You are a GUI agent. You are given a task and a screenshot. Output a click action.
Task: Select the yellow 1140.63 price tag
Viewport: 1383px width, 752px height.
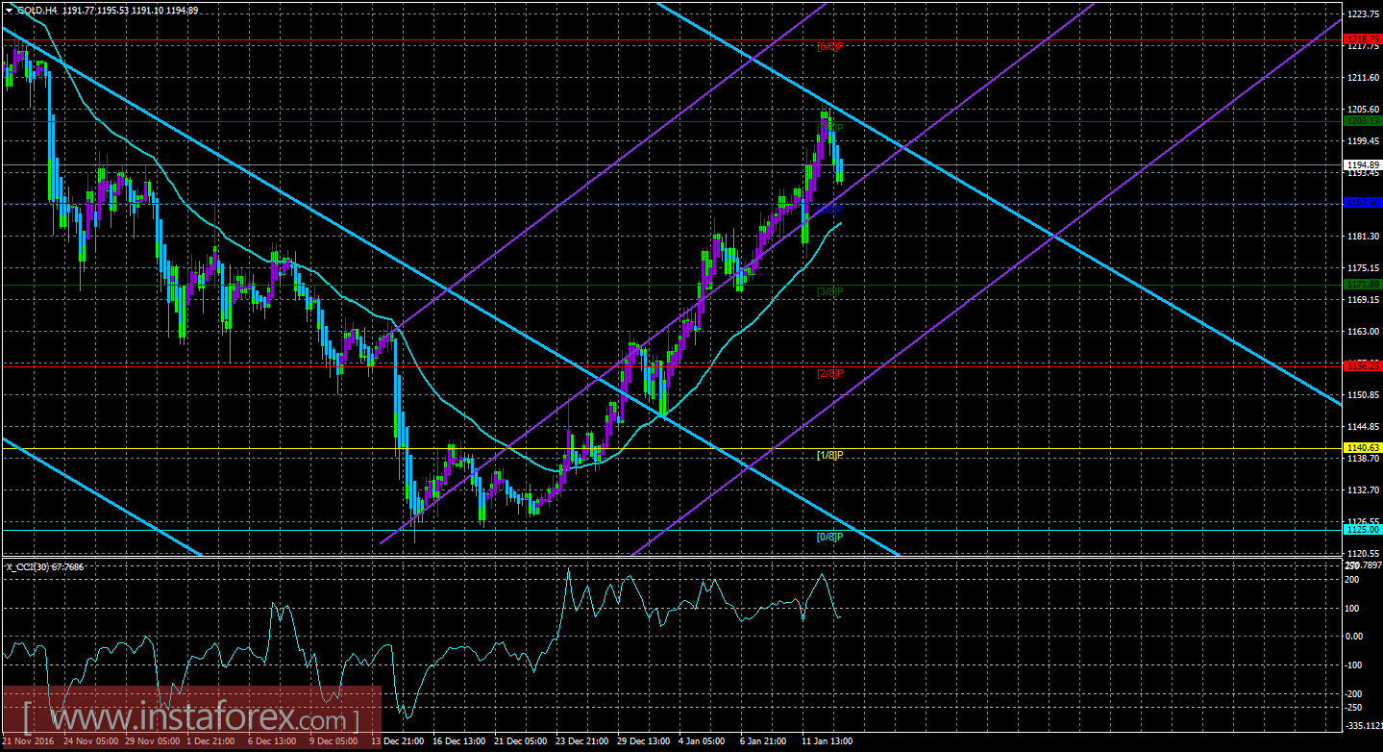pyautogui.click(x=1363, y=448)
